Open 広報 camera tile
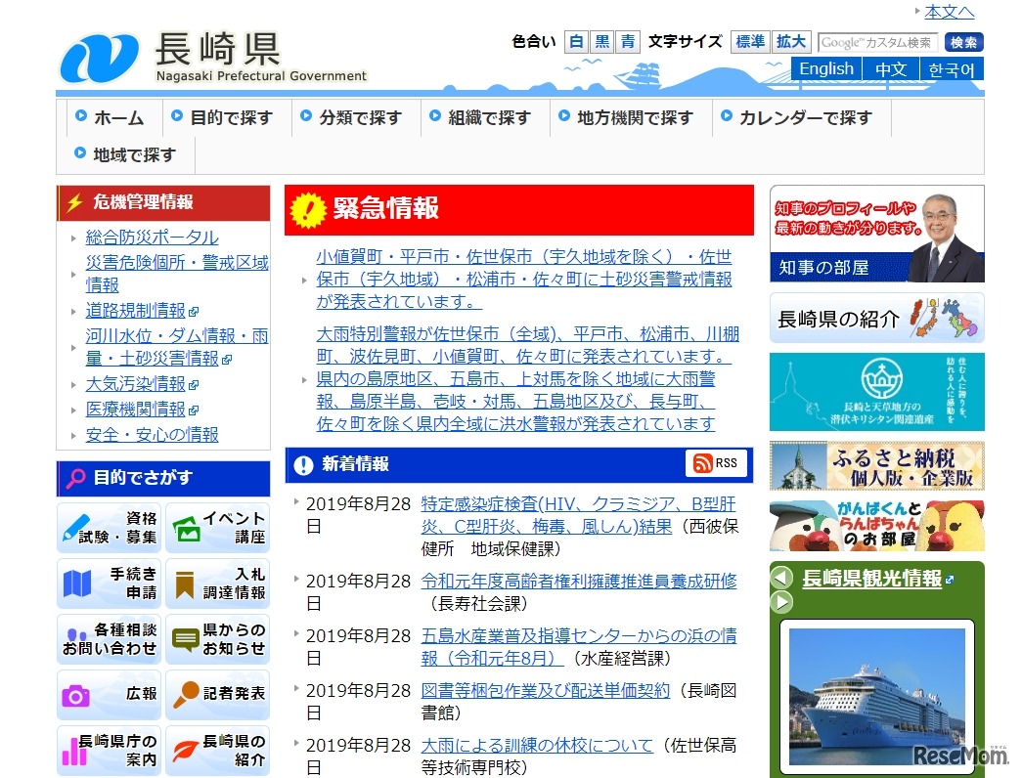This screenshot has width=1022, height=778. (109, 695)
